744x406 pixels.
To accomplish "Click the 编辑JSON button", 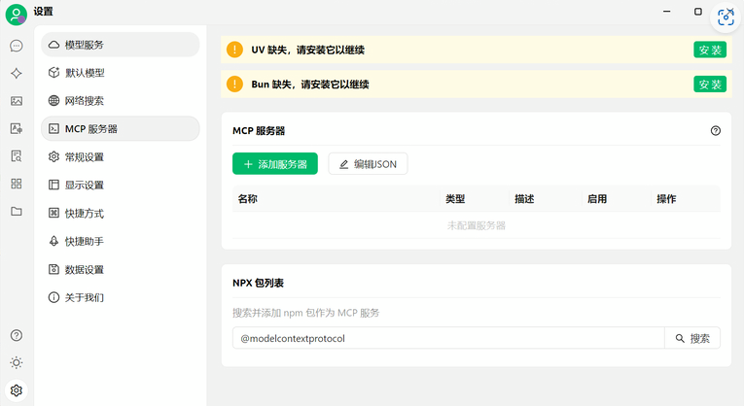I will (368, 164).
